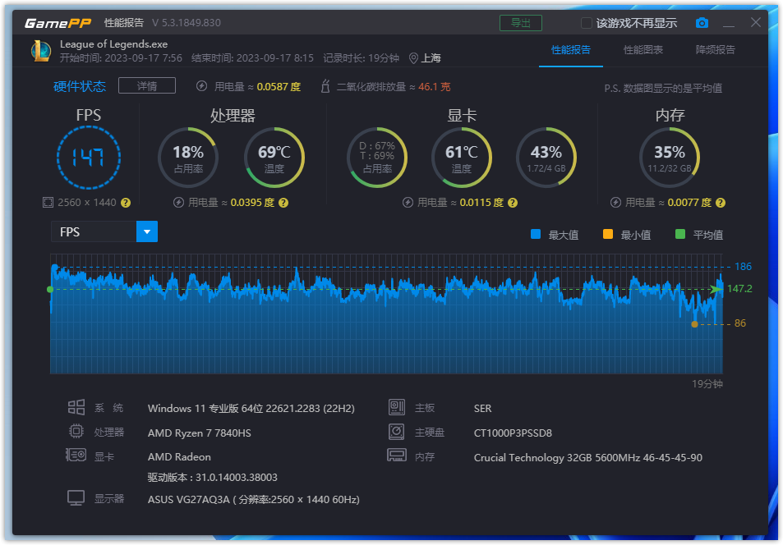The width and height of the screenshot is (783, 545).
Task: Click the CO2 emission bottle icon
Action: point(325,86)
